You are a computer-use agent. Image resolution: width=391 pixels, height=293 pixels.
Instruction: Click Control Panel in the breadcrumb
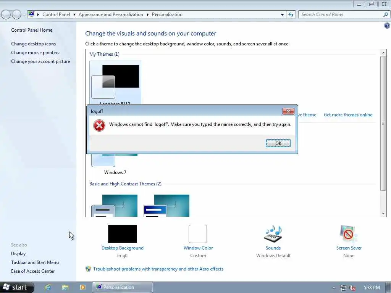[x=56, y=14]
